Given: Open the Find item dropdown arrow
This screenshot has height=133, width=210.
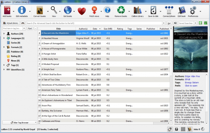Looking at the screenshot, I should click(24, 28).
